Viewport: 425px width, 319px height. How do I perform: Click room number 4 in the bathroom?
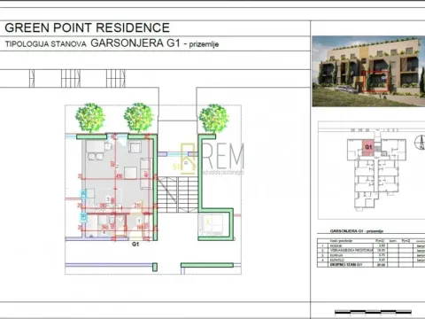click(x=104, y=232)
